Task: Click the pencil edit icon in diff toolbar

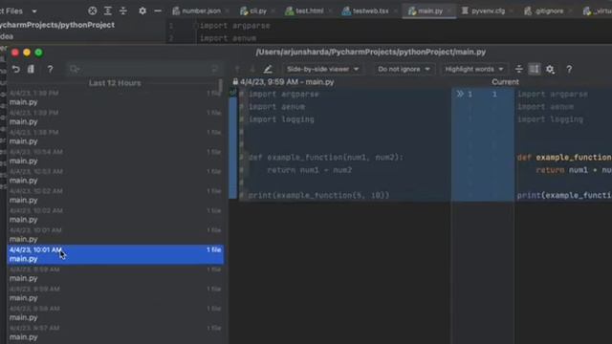Action: click(268, 70)
